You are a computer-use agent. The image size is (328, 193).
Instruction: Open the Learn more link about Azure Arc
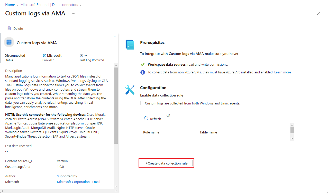(282, 72)
